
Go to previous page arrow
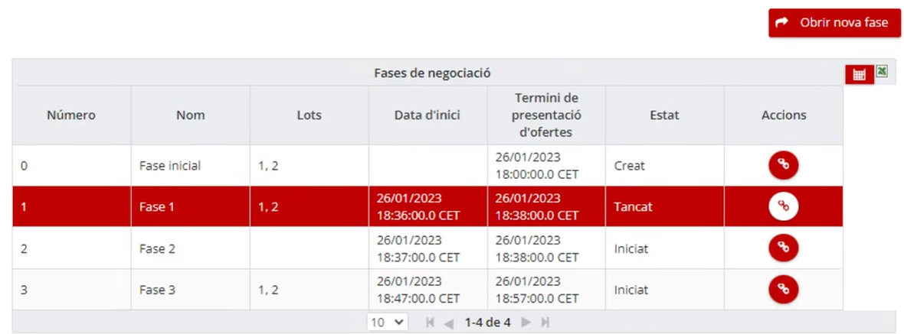coord(448,323)
